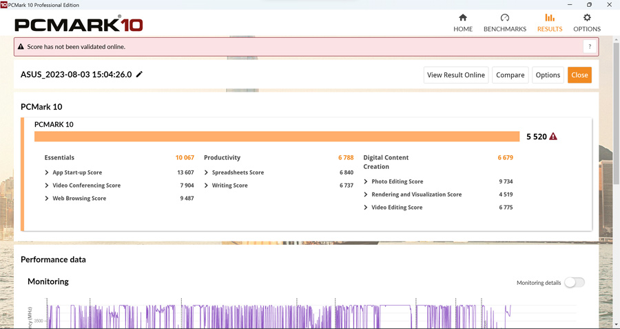Click the Home house icon

(463, 18)
